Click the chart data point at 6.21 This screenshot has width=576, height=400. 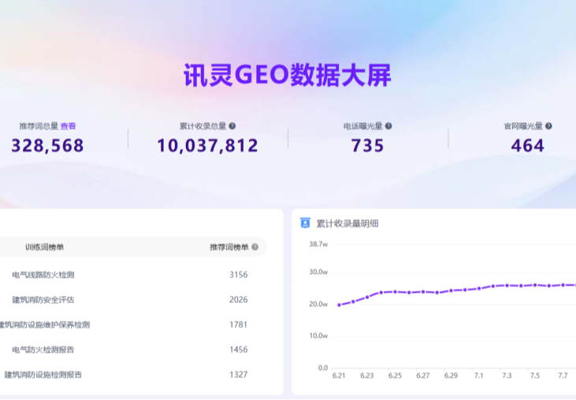point(339,305)
